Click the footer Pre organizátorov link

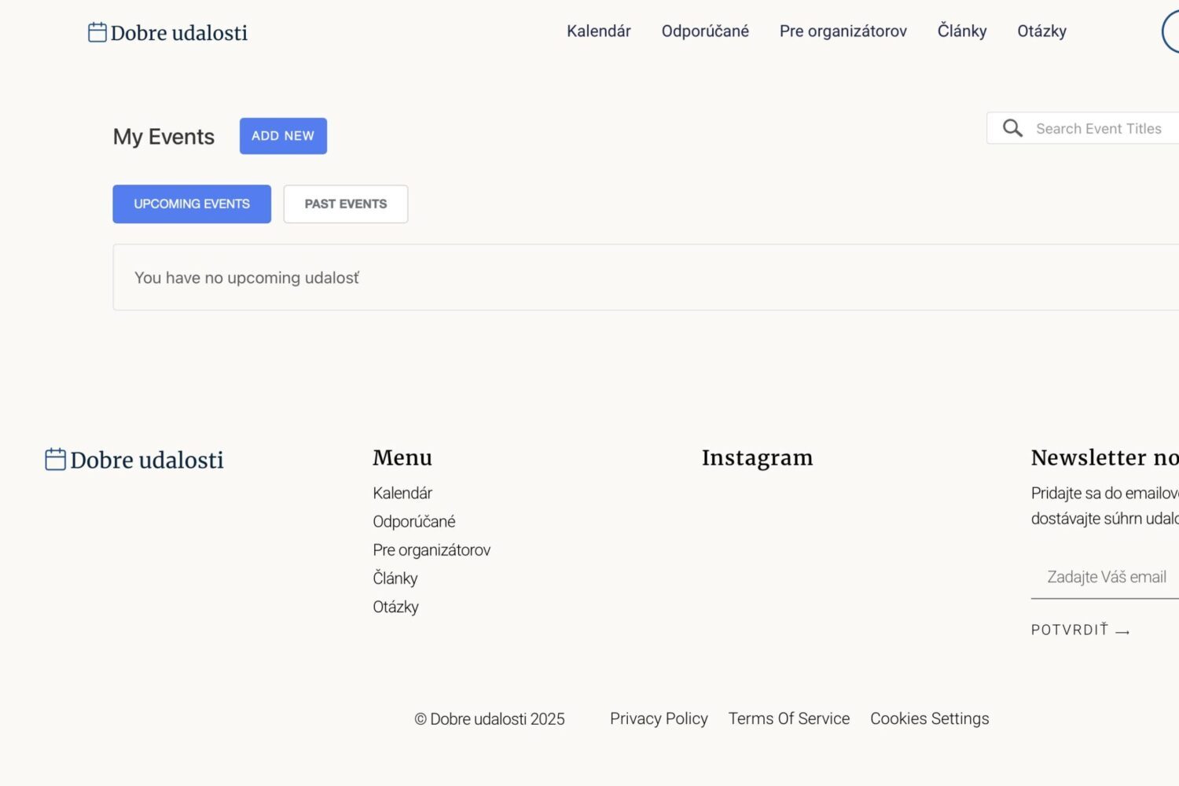tap(432, 550)
